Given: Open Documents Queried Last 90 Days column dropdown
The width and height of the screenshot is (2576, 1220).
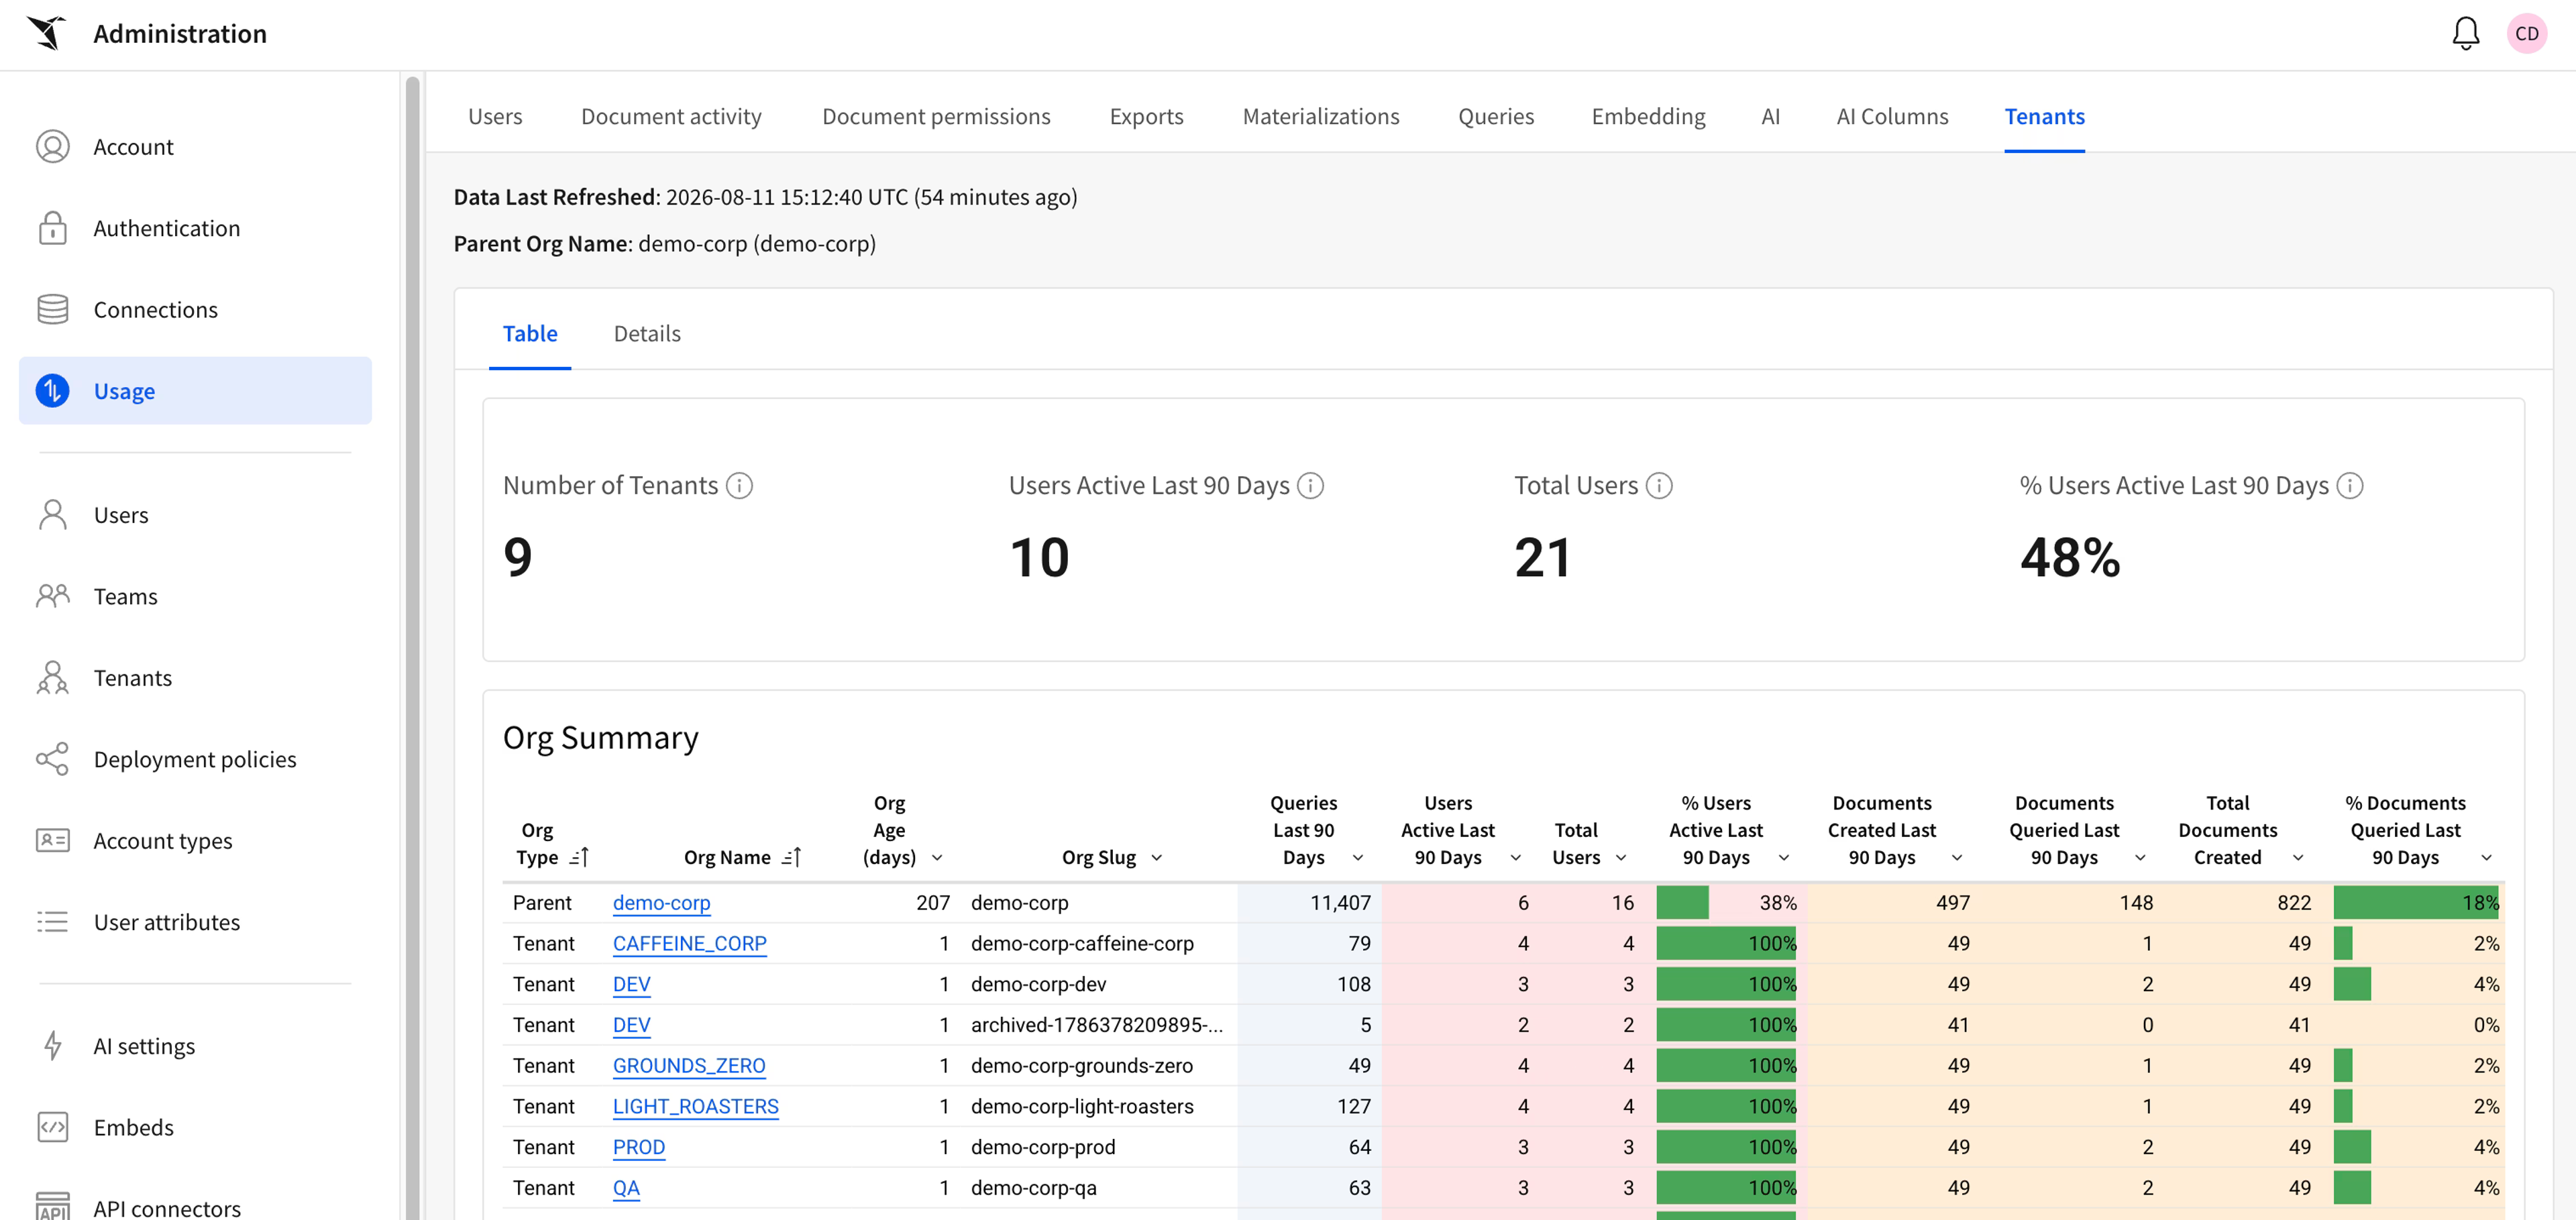Looking at the screenshot, I should pyautogui.click(x=2140, y=858).
